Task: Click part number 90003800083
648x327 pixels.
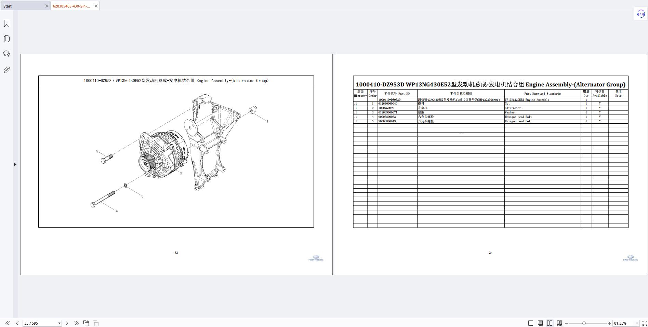Action: [x=387, y=117]
